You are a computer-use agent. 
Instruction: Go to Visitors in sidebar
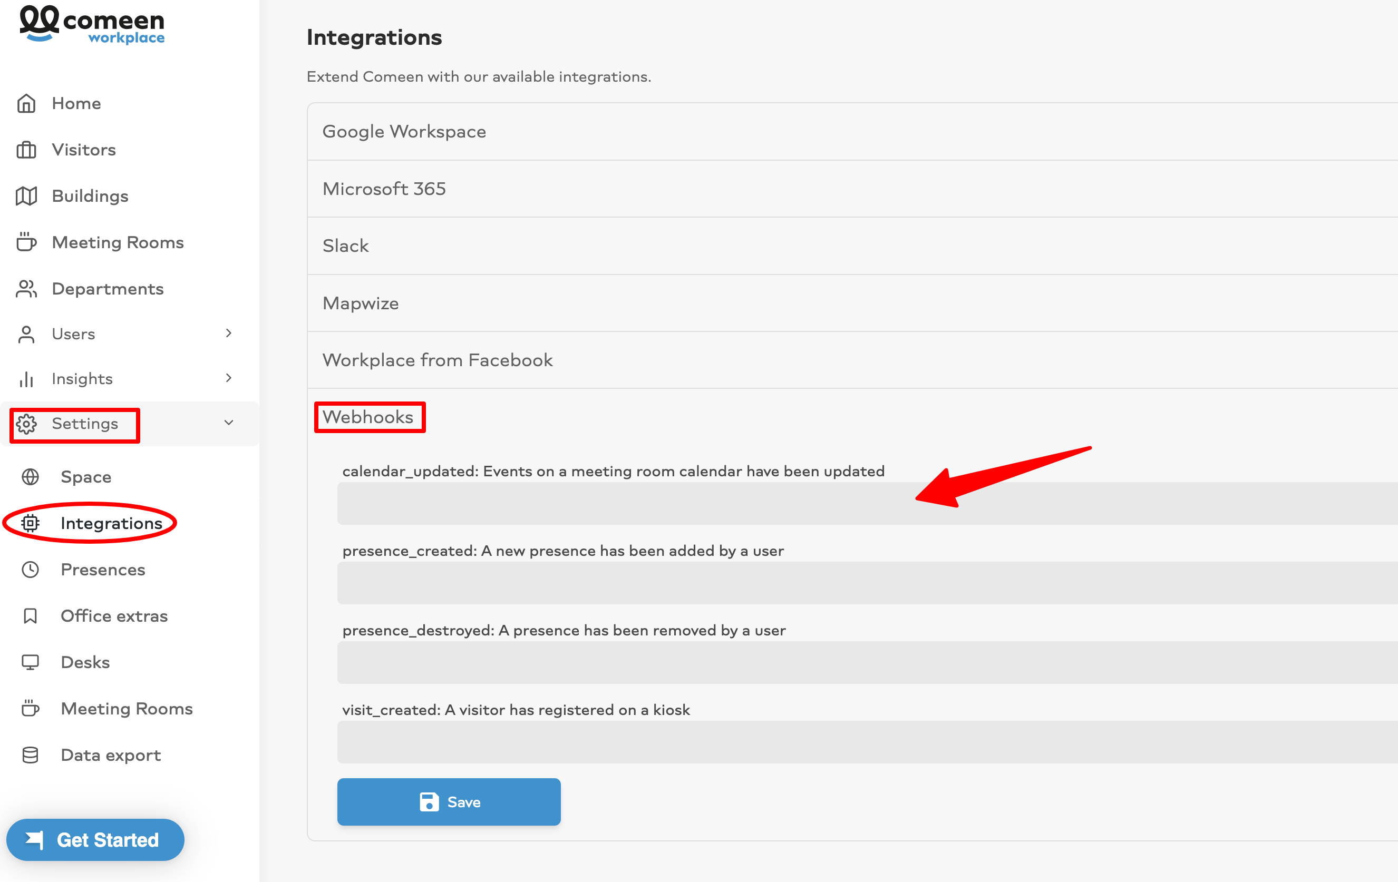(x=84, y=150)
